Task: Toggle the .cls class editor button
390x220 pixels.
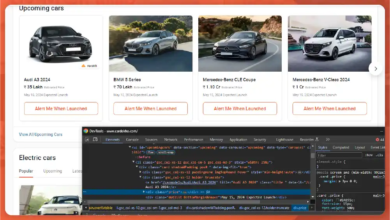Action: 379,155
